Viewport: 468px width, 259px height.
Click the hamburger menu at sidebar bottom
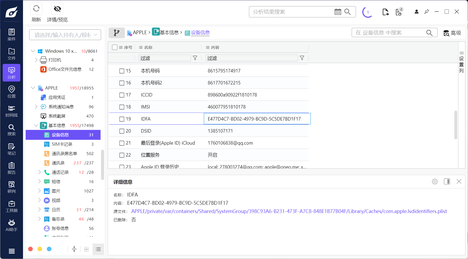click(x=11, y=251)
